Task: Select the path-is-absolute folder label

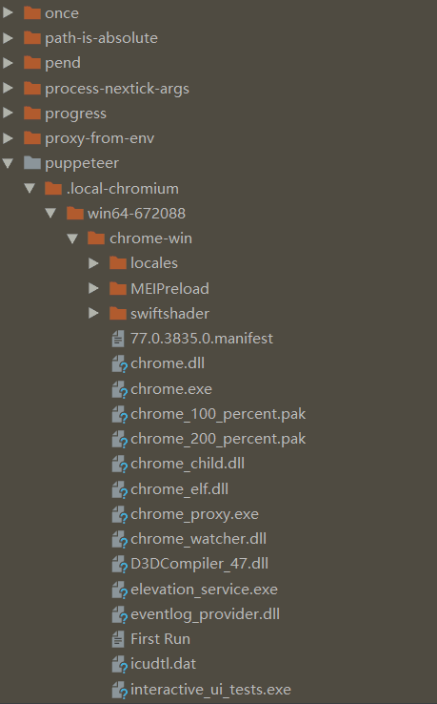Action: click(101, 38)
